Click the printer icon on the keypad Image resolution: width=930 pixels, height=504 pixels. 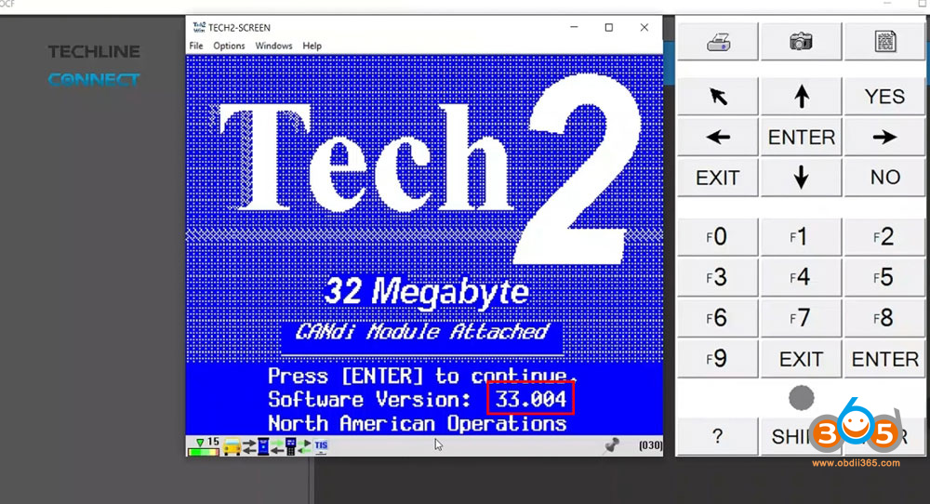tap(717, 42)
